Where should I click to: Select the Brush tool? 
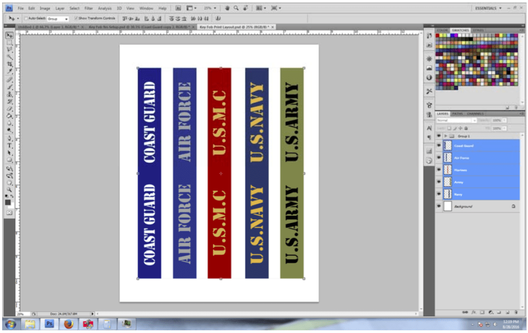click(x=9, y=87)
